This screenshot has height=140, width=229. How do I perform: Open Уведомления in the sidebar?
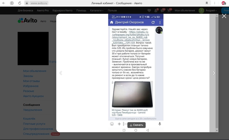pos(33,110)
